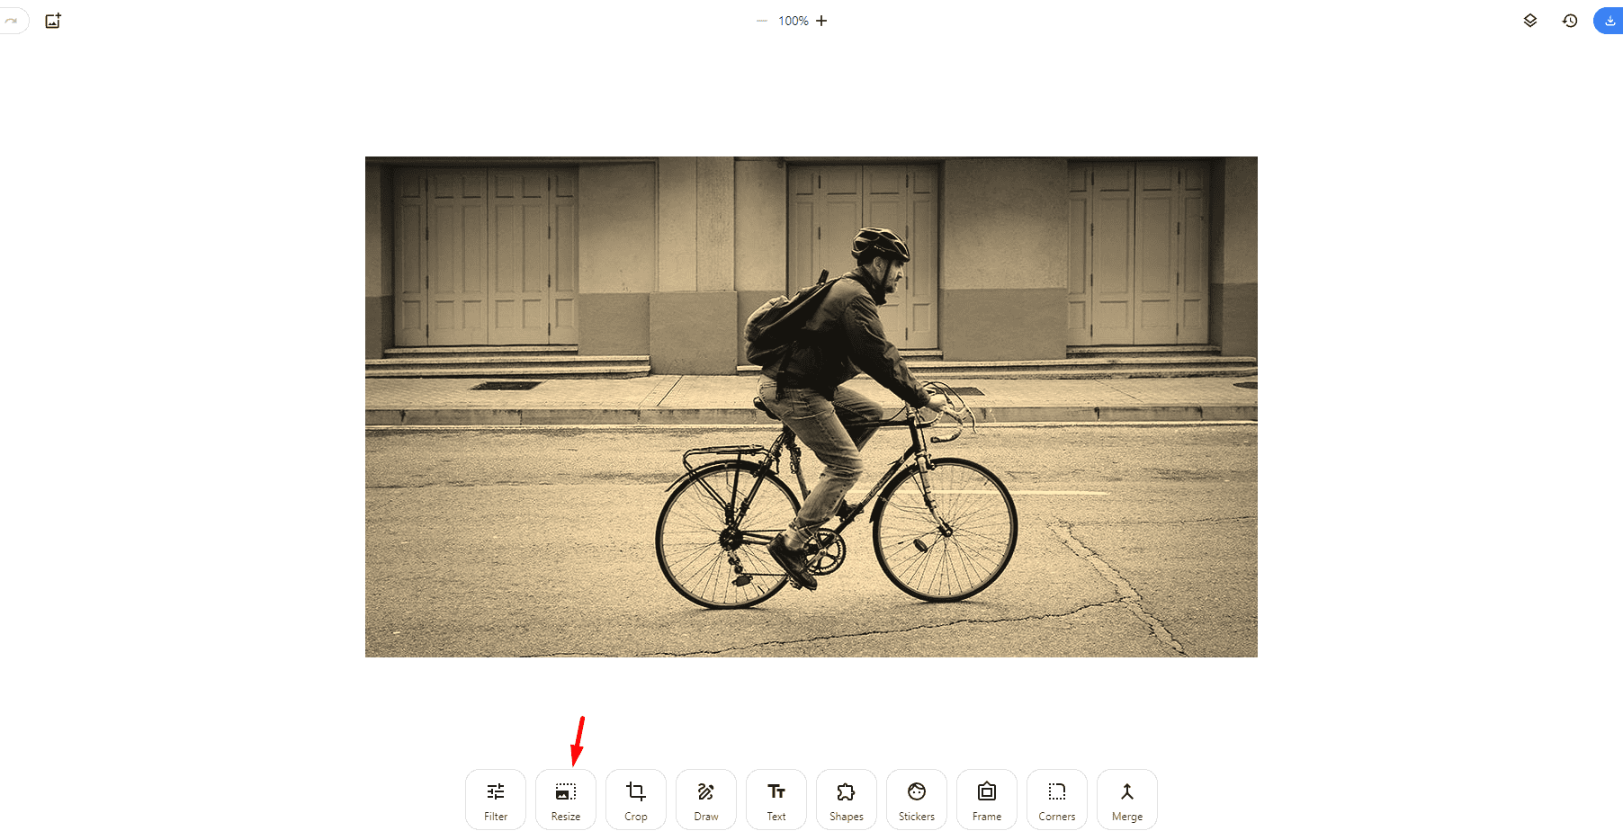Show the edit history panel
The height and width of the screenshot is (840, 1623).
tap(1570, 21)
